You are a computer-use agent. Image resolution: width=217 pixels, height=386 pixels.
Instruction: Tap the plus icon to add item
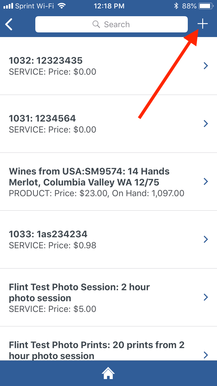203,24
